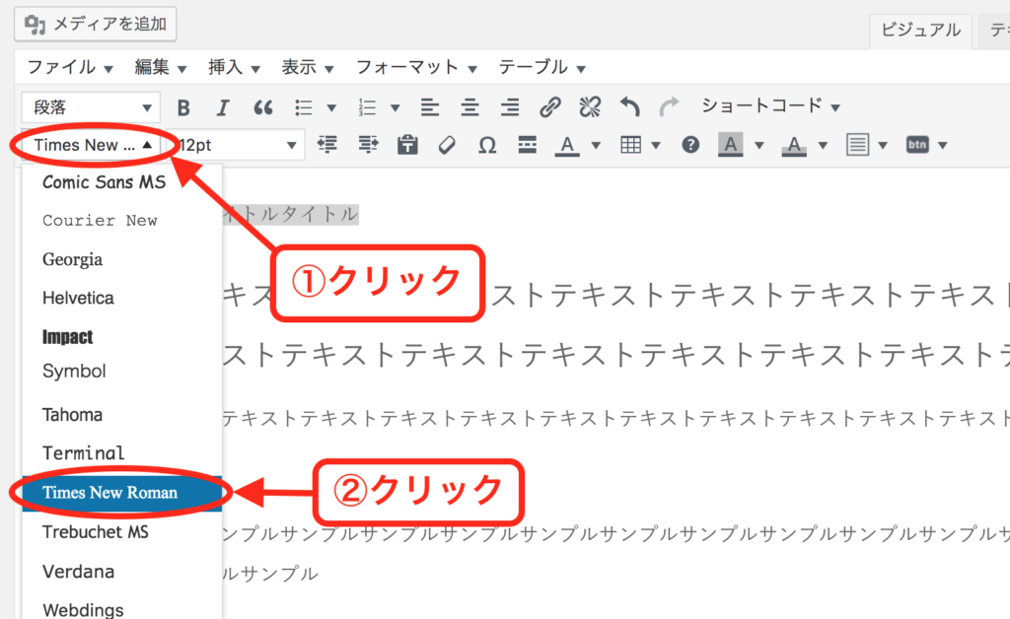This screenshot has width=1010, height=619.
Task: Click the text color underlined A swatch
Action: pos(566,145)
